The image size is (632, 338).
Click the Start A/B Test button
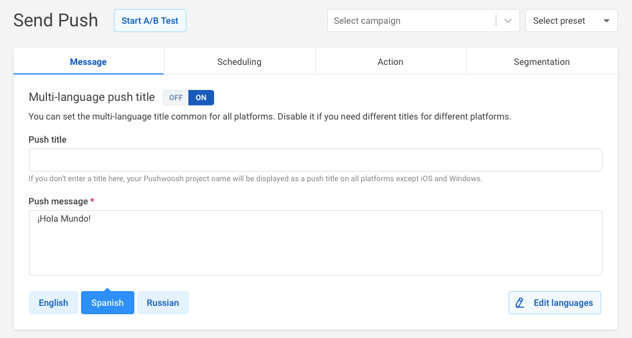150,21
